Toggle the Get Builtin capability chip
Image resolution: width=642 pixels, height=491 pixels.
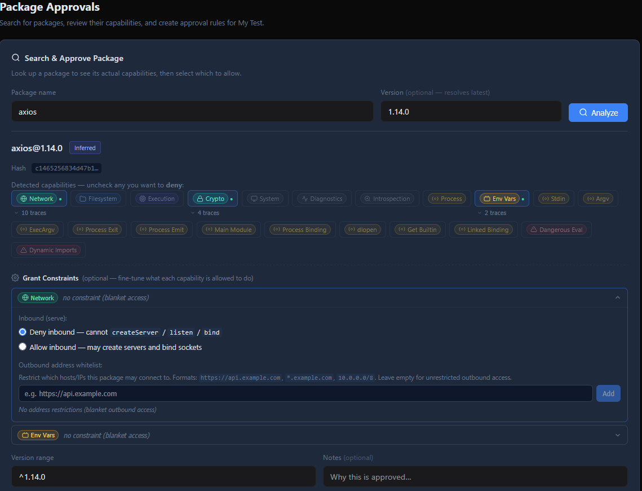(x=418, y=230)
